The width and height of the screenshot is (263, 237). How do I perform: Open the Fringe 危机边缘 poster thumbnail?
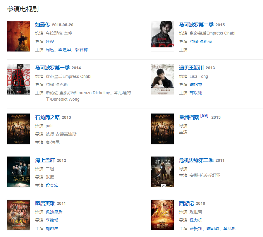pyautogui.click(x=162, y=172)
